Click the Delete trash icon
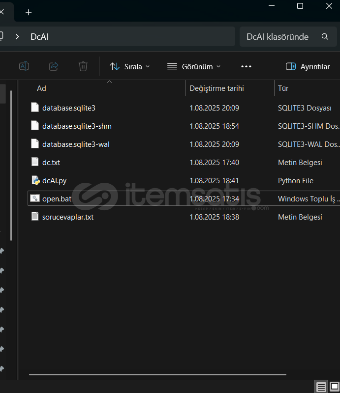This screenshot has width=340, height=393. [x=83, y=66]
